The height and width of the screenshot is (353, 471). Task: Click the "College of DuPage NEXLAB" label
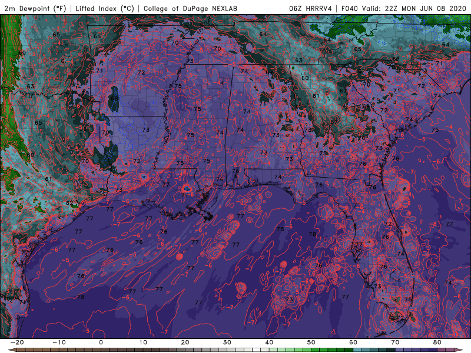(190, 8)
